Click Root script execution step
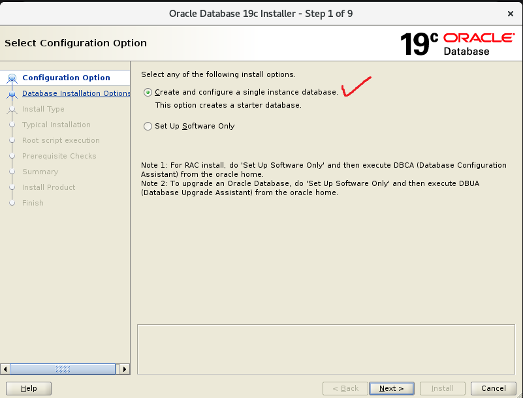523x398 pixels. click(x=61, y=140)
